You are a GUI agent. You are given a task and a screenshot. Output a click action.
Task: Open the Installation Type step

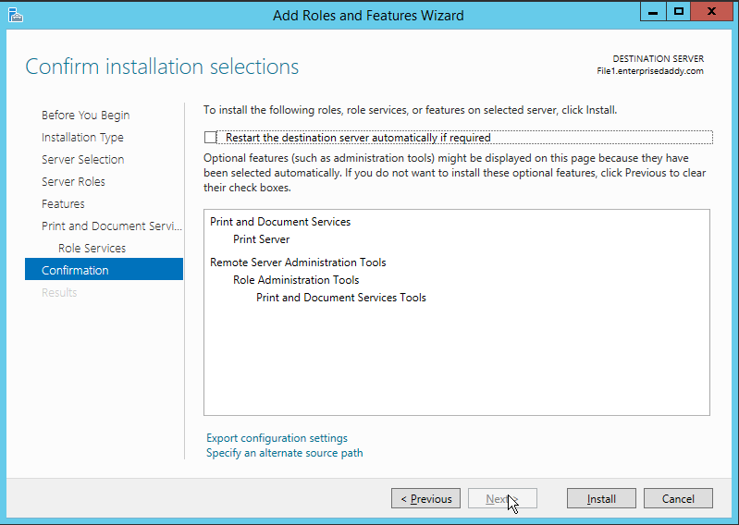(x=82, y=138)
